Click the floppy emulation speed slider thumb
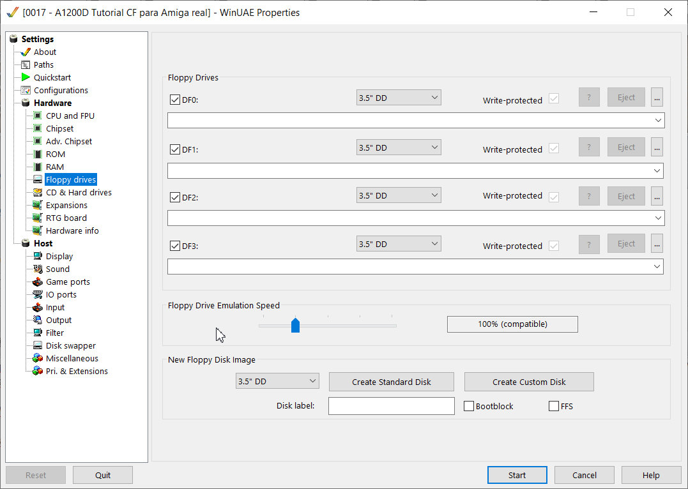 (x=295, y=326)
